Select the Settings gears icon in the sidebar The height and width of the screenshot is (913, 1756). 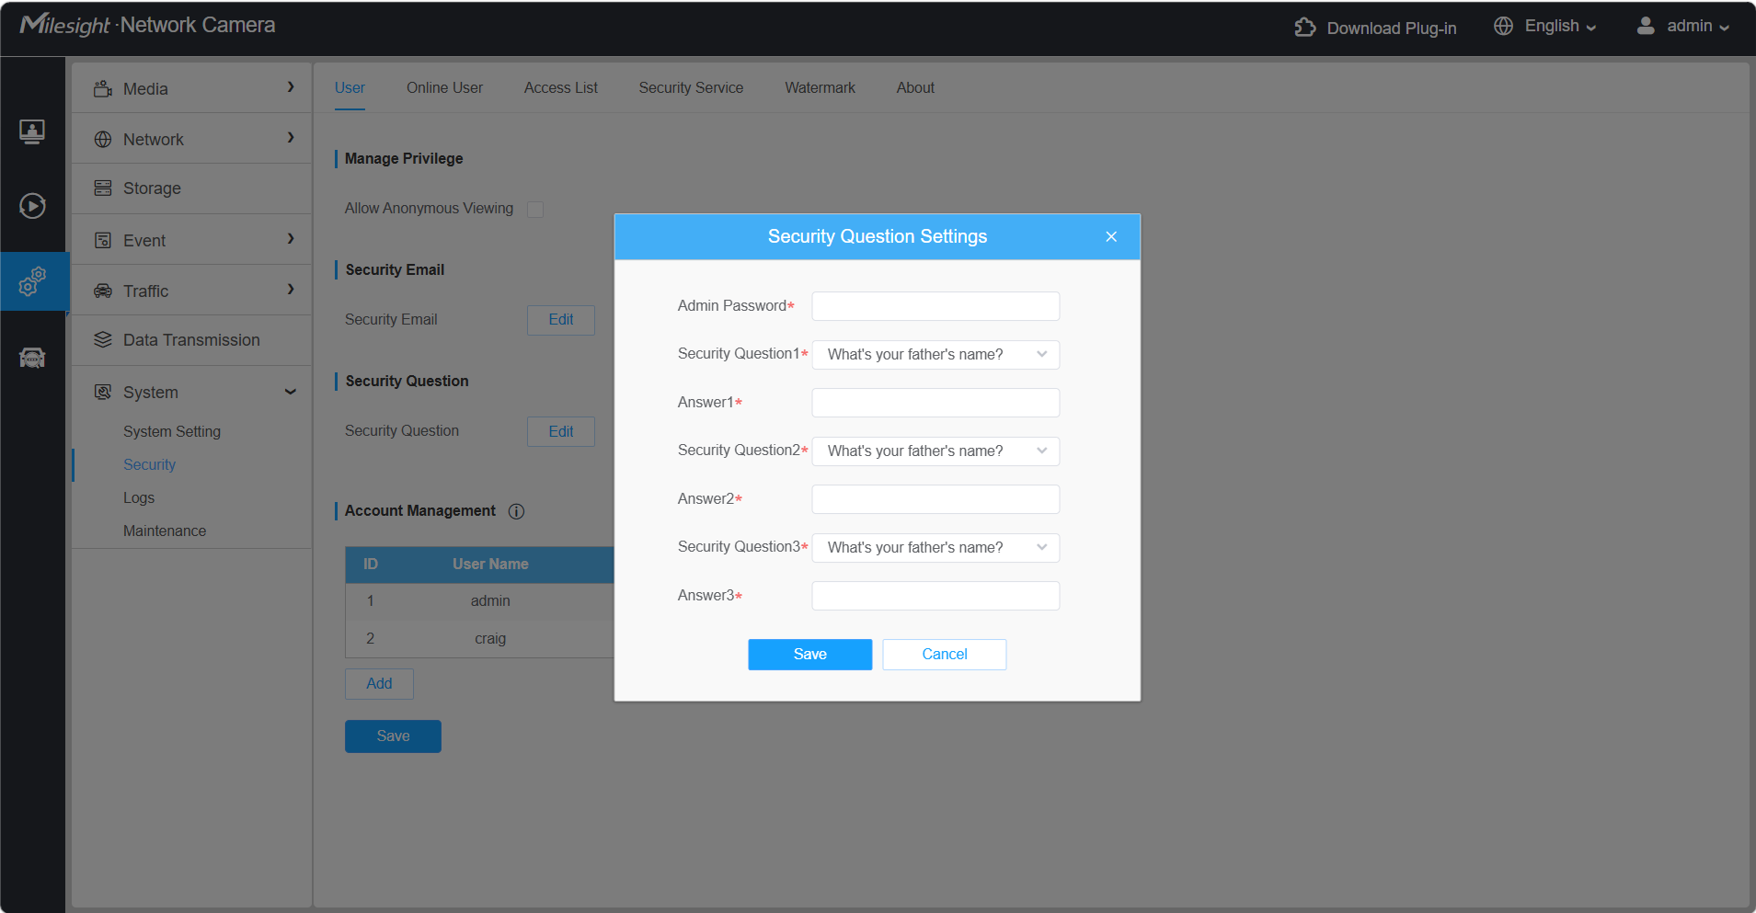[x=32, y=281]
